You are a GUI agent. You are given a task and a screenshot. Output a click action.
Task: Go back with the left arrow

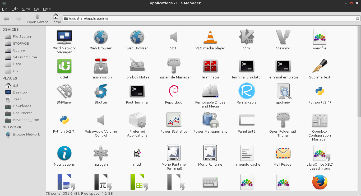[x=6, y=18]
